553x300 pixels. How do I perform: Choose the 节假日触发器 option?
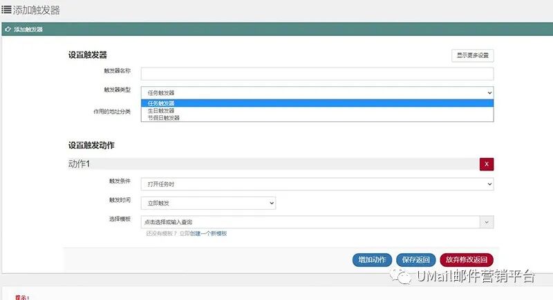317,118
